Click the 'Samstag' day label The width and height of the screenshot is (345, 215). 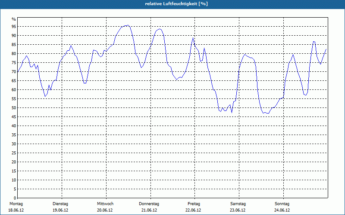238,204
